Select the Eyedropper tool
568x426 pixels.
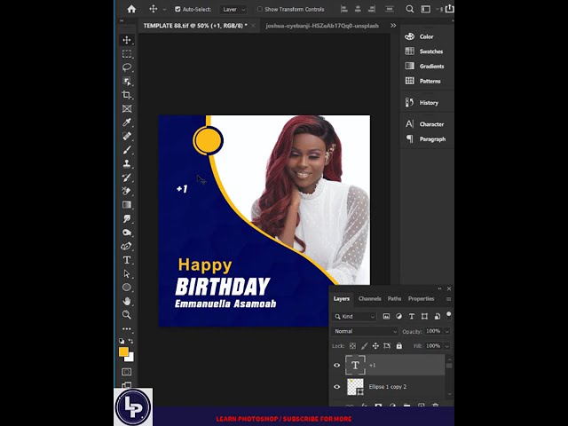127,122
